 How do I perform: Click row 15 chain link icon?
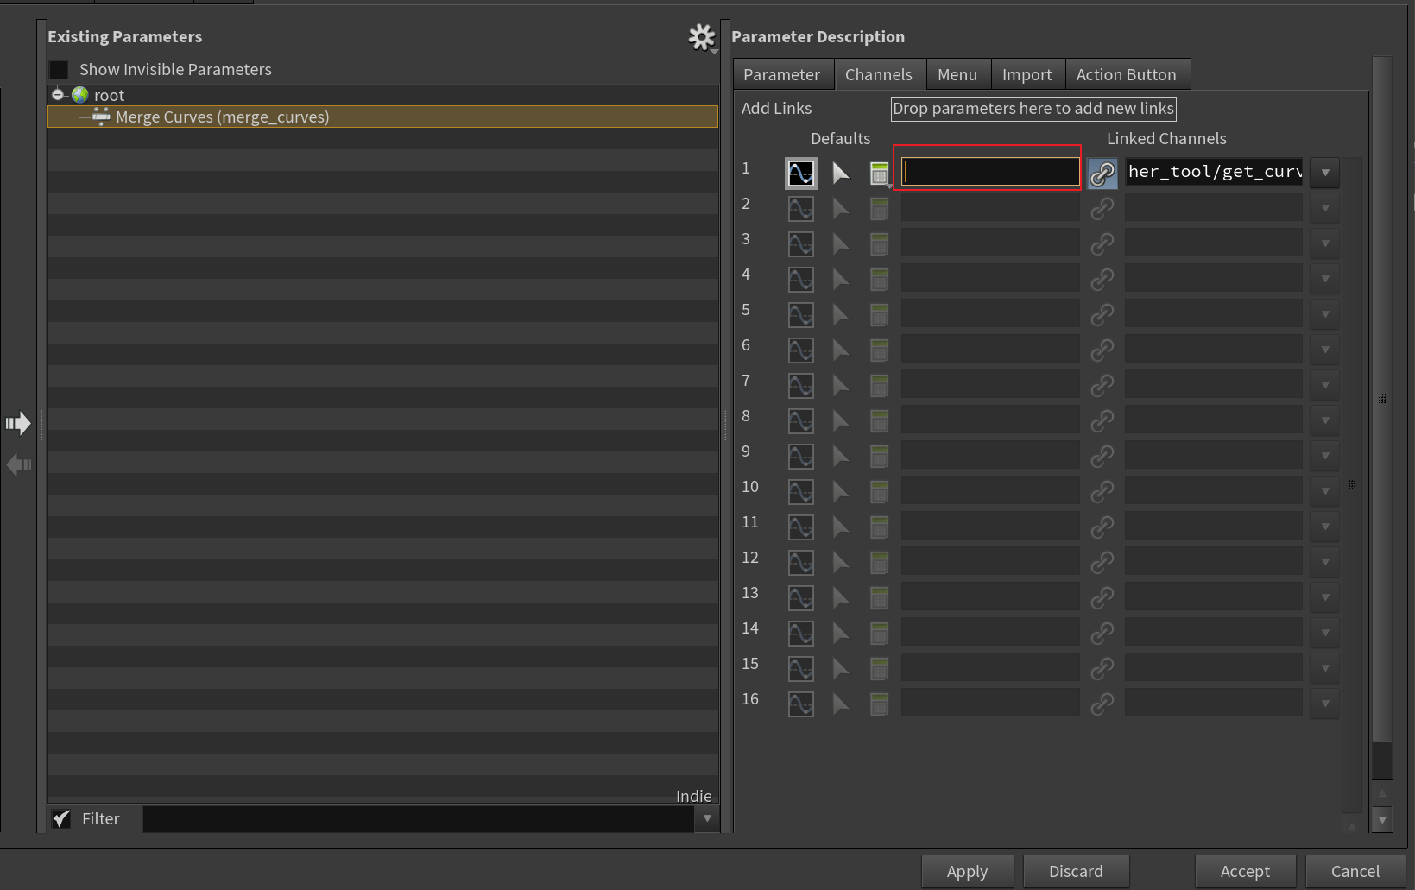[x=1102, y=669]
